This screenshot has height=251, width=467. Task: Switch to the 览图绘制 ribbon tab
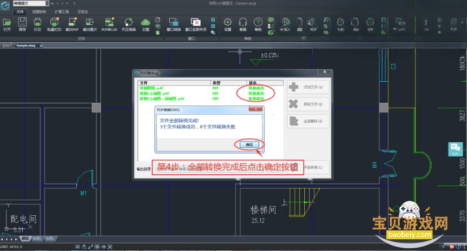point(39,11)
